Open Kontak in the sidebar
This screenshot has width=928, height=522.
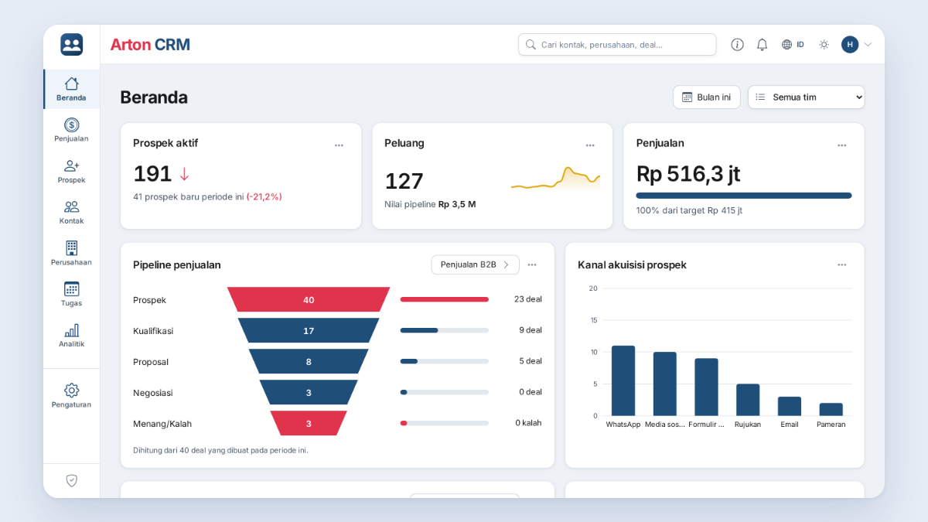pyautogui.click(x=71, y=212)
